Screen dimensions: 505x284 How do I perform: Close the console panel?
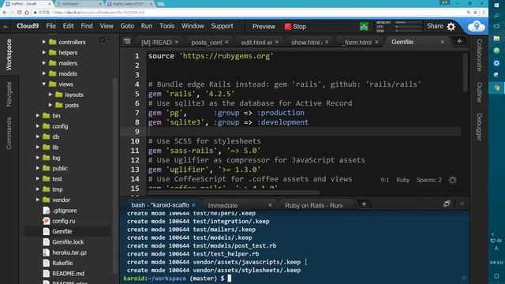coord(462,204)
